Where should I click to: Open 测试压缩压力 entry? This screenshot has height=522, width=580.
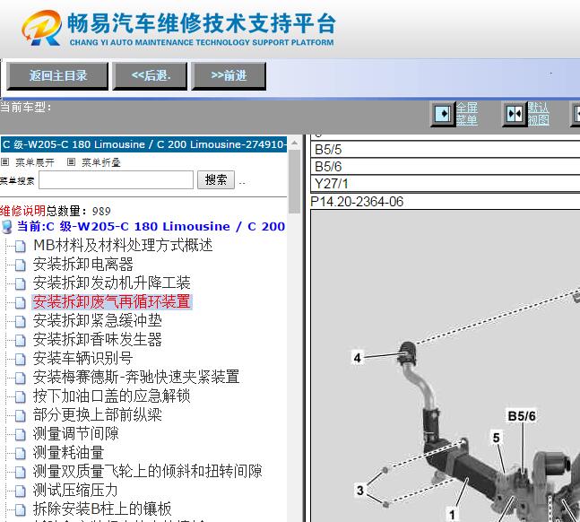point(75,491)
